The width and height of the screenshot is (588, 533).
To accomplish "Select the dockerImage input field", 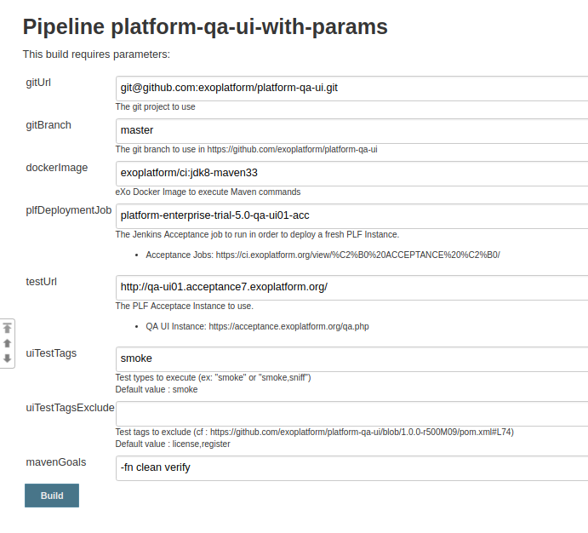I will coord(351,173).
